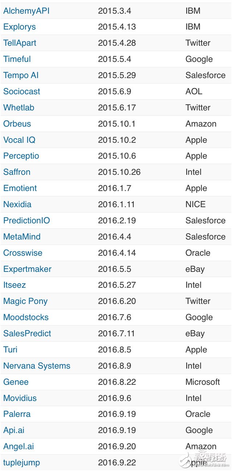Open the Emotient link
Screen dimensions: 232x471
pyautogui.click(x=20, y=188)
